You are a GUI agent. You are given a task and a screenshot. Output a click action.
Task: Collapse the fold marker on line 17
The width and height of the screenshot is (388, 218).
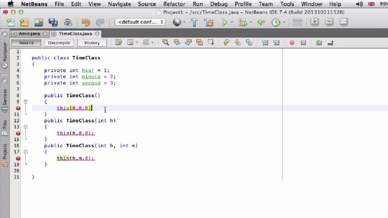tap(25, 152)
